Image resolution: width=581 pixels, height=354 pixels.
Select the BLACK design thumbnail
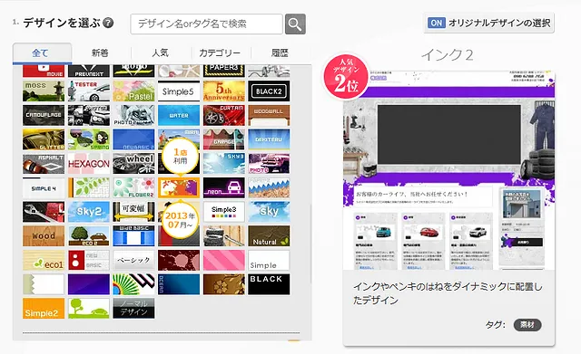269,284
